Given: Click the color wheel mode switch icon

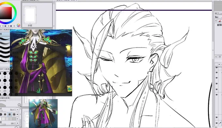Looking at the screenshot, I should click(18, 25).
